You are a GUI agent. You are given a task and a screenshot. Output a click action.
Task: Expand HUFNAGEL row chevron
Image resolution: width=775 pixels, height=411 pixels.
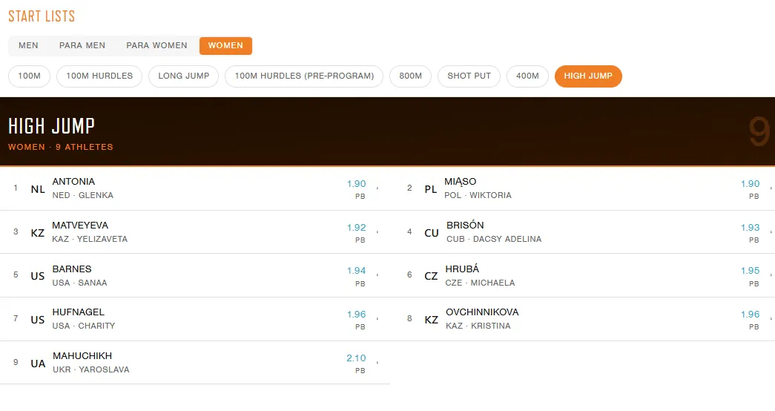coord(377,318)
